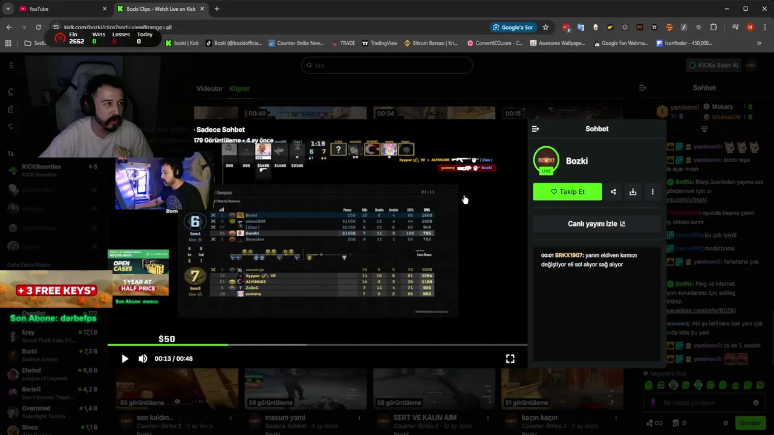774x435 pixels.
Task: Open BarisG channel in sidebar
Action: click(x=51, y=393)
